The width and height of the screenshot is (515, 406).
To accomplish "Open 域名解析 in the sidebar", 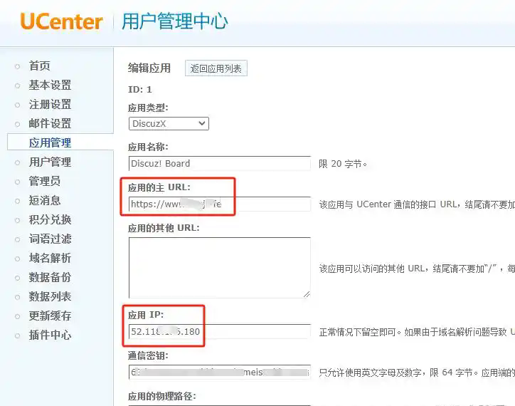I will [x=50, y=259].
